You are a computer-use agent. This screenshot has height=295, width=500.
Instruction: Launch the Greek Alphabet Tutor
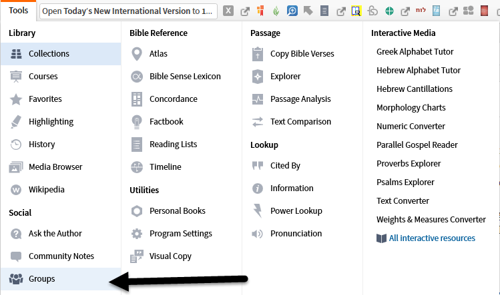[x=414, y=51]
